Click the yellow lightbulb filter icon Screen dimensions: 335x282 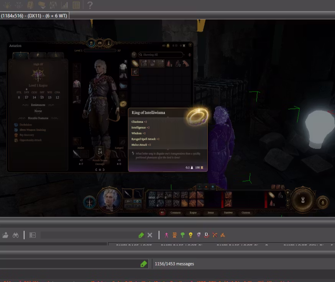pos(190,235)
